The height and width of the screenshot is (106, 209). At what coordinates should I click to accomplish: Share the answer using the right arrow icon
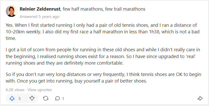click(x=200, y=98)
